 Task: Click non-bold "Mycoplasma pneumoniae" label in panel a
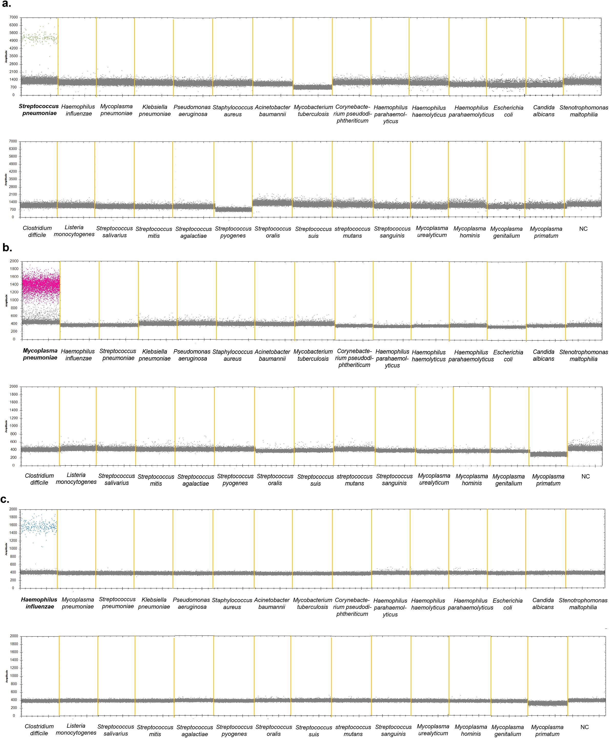pyautogui.click(x=116, y=109)
